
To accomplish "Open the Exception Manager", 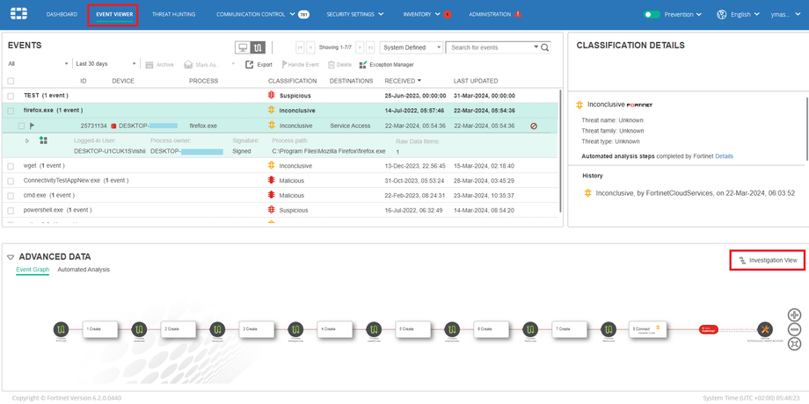I will click(x=386, y=64).
